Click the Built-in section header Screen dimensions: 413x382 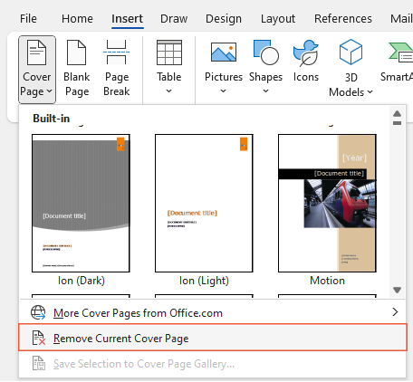tap(52, 119)
